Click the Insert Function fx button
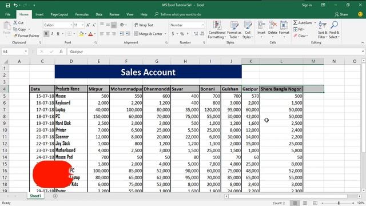Viewport: 366px width, 206px height. point(61,51)
